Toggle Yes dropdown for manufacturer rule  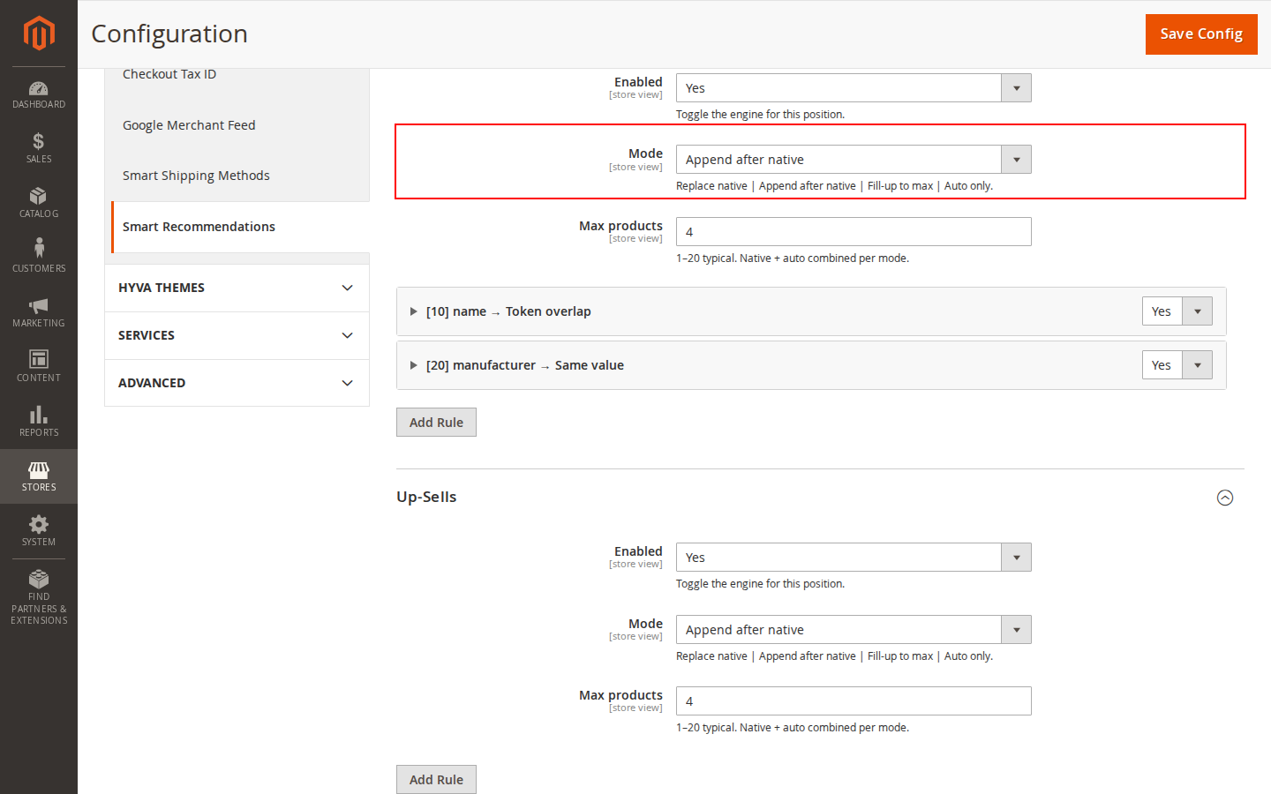point(1177,365)
